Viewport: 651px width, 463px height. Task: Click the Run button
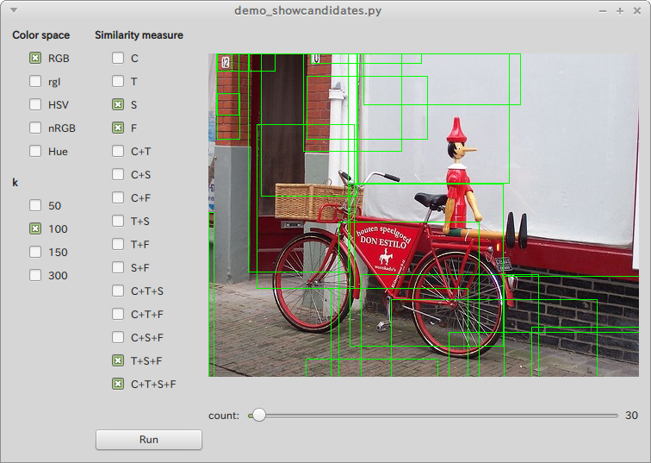pyautogui.click(x=149, y=440)
